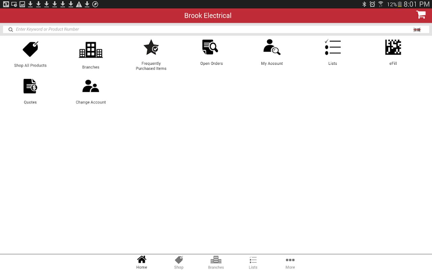Tap the barcode scanner icon in search bar

pos(417,30)
